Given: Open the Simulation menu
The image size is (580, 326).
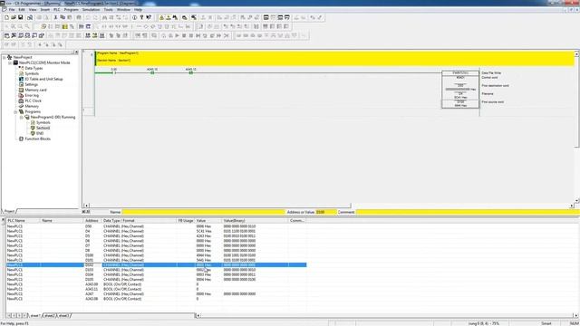Looking at the screenshot, I should [x=91, y=10].
